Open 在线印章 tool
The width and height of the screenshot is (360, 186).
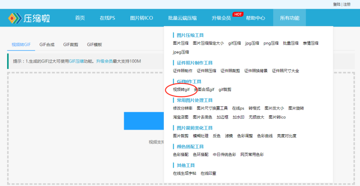pyautogui.click(x=208, y=173)
